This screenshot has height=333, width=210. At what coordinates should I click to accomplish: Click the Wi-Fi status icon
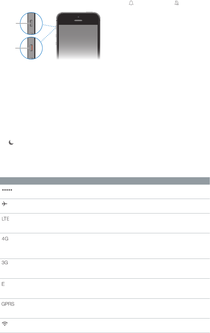[5, 324]
